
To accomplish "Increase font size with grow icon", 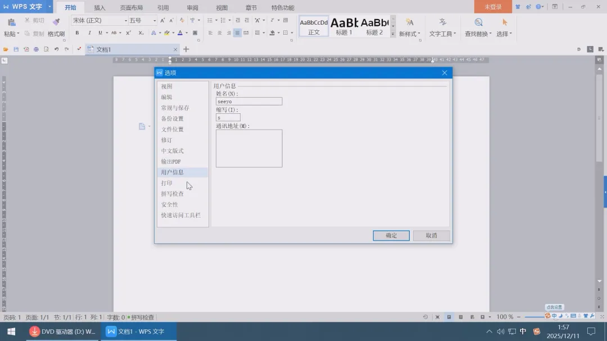I will coord(162,20).
